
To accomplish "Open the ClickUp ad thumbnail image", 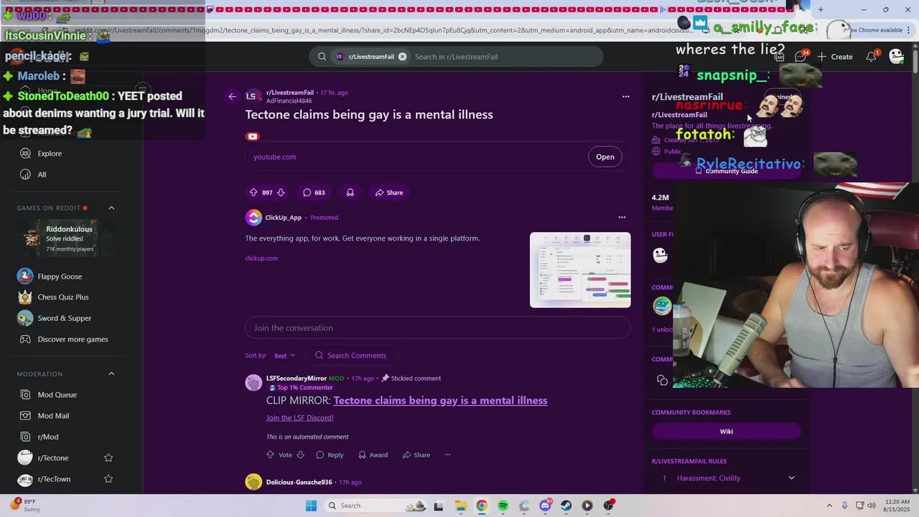I will [x=580, y=270].
